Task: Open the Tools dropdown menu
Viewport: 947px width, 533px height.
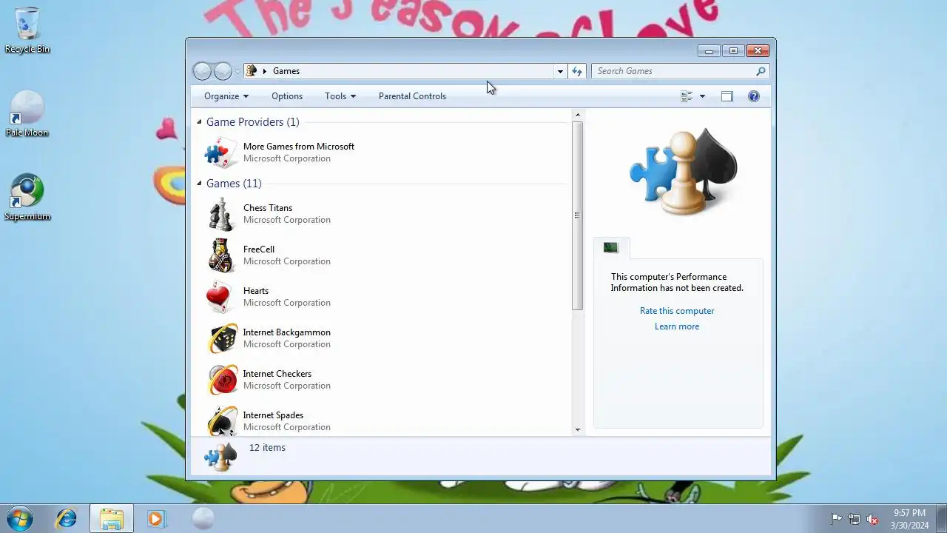Action: [x=340, y=96]
